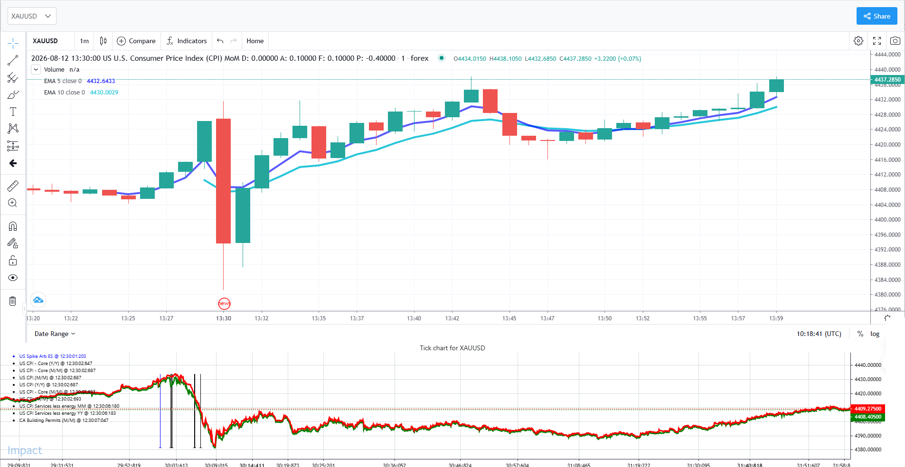Choose the chart patterns tool

(13, 129)
